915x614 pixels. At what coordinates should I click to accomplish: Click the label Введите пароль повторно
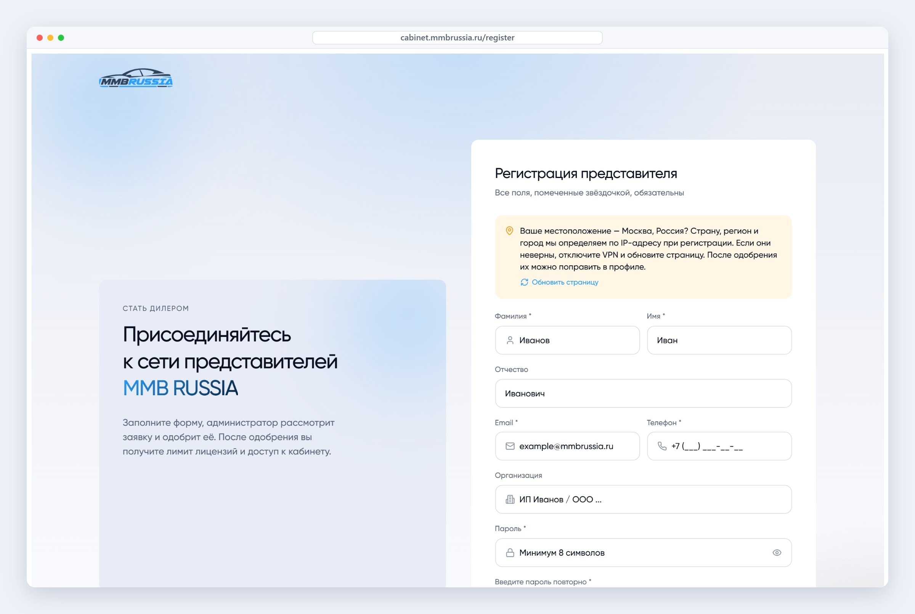(543, 582)
